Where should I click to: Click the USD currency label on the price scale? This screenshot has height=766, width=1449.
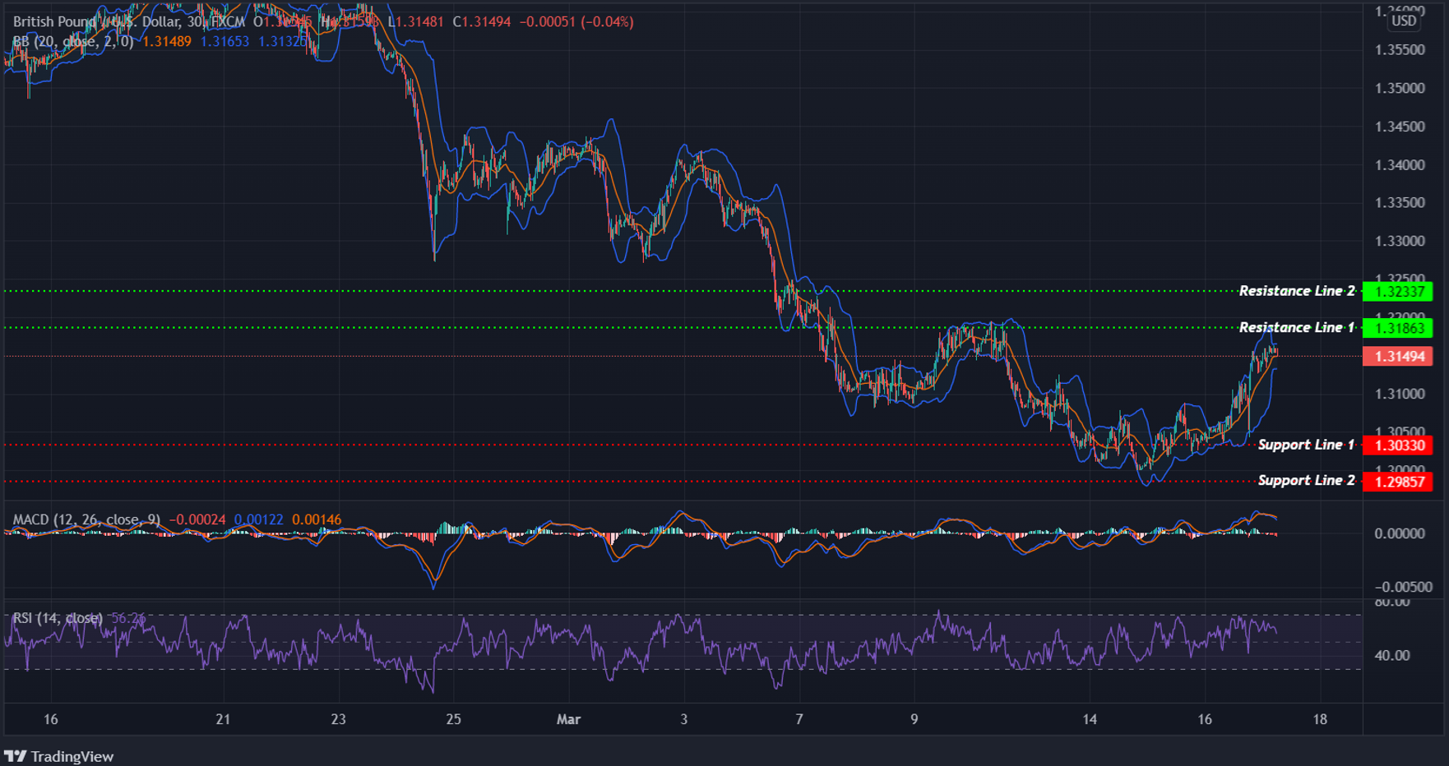coord(1403,21)
